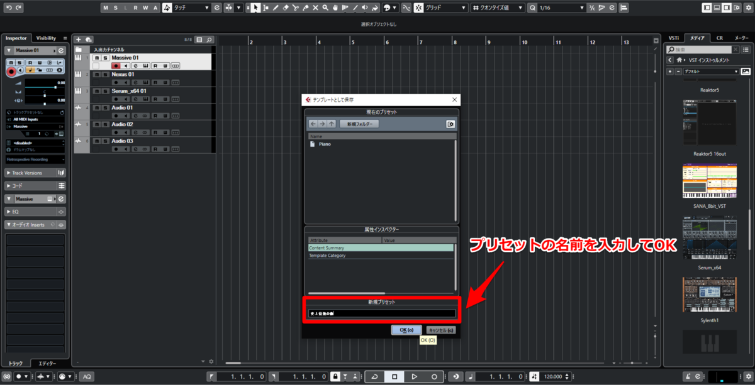This screenshot has height=385, width=755.
Task: Solo the Nexus 01 track
Action: [x=105, y=74]
